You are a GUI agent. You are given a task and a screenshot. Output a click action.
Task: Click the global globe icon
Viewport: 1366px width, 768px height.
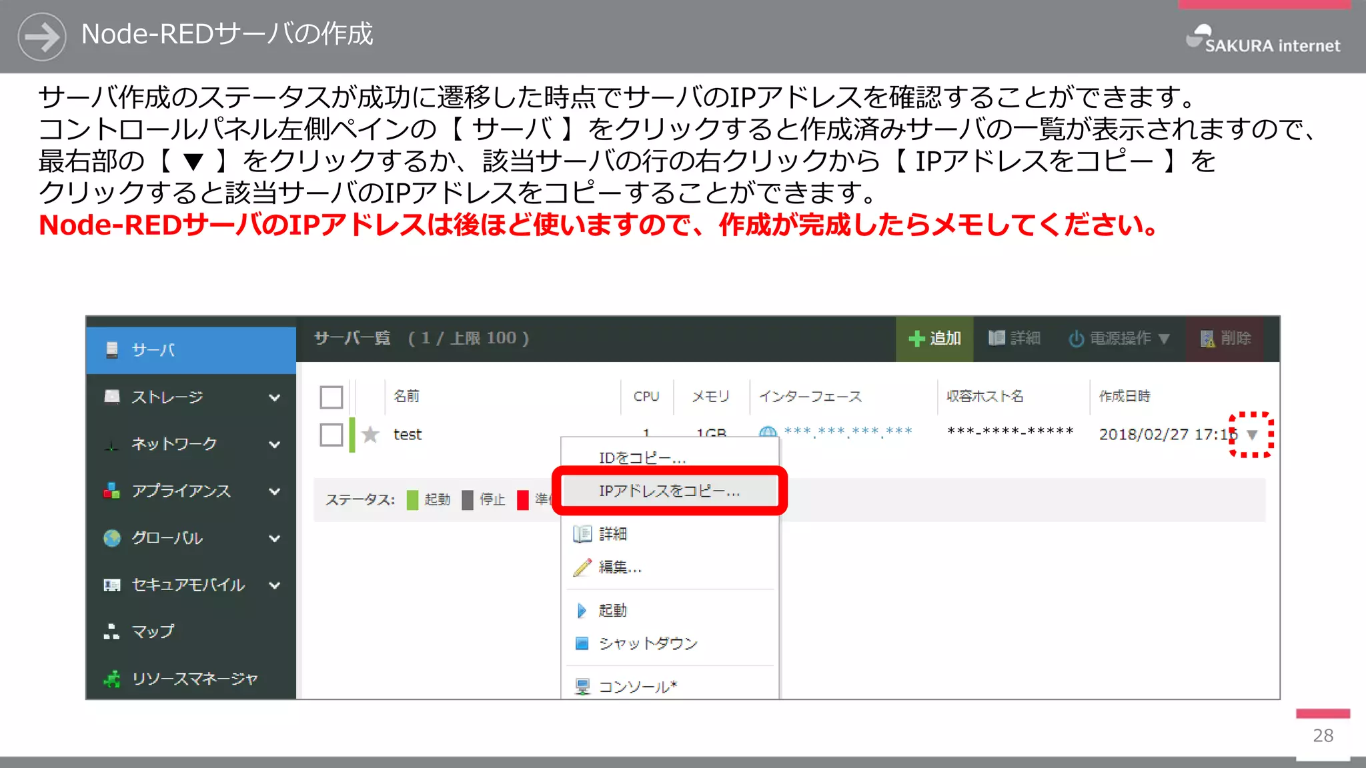point(112,537)
